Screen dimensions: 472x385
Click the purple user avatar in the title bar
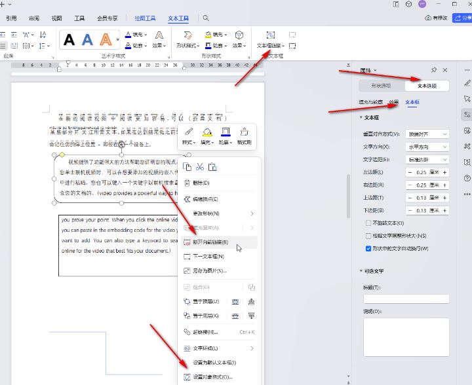pyautogui.click(x=422, y=4)
